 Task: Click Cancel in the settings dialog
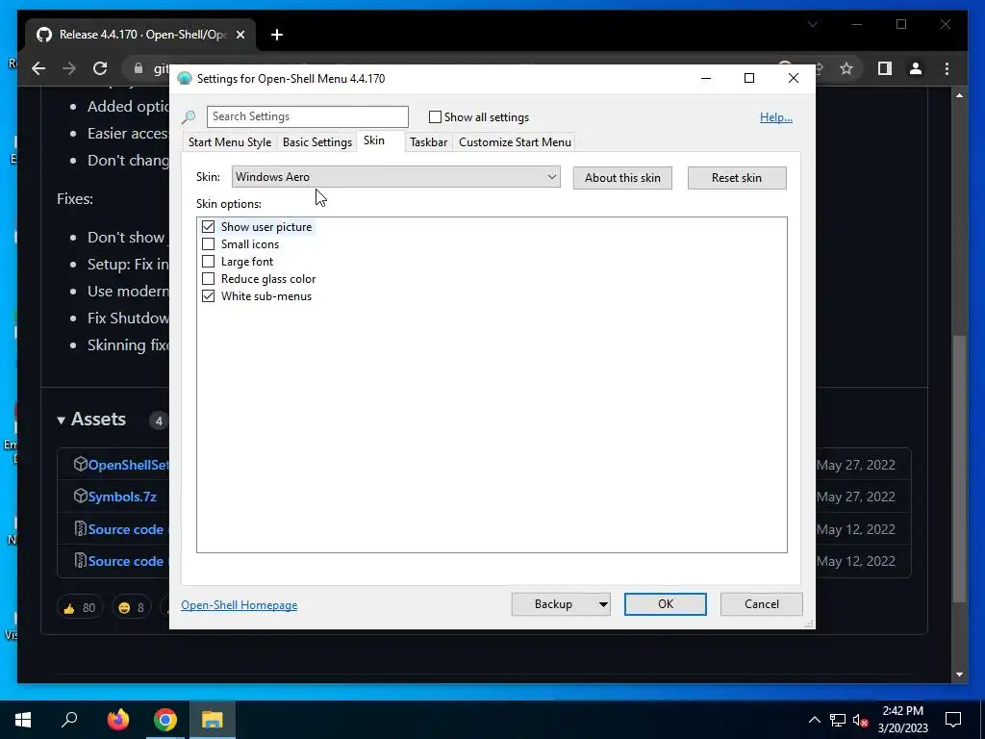(x=762, y=604)
